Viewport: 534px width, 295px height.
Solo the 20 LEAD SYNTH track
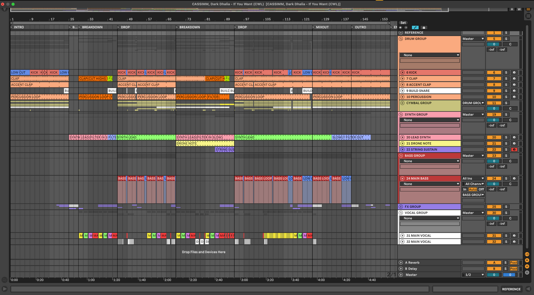pos(506,137)
